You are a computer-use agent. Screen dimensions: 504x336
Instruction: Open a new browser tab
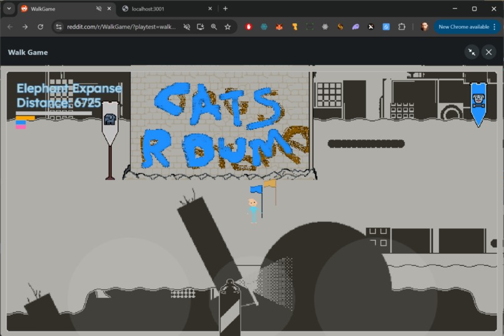click(225, 9)
